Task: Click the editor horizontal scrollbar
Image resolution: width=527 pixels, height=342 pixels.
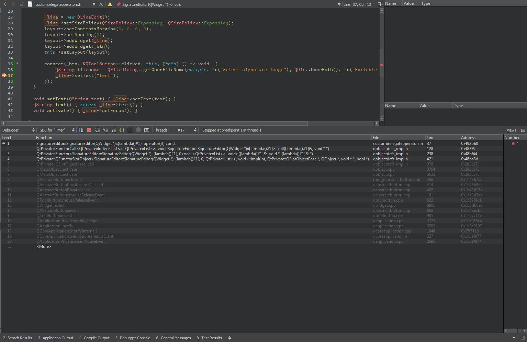Action: pos(156,123)
